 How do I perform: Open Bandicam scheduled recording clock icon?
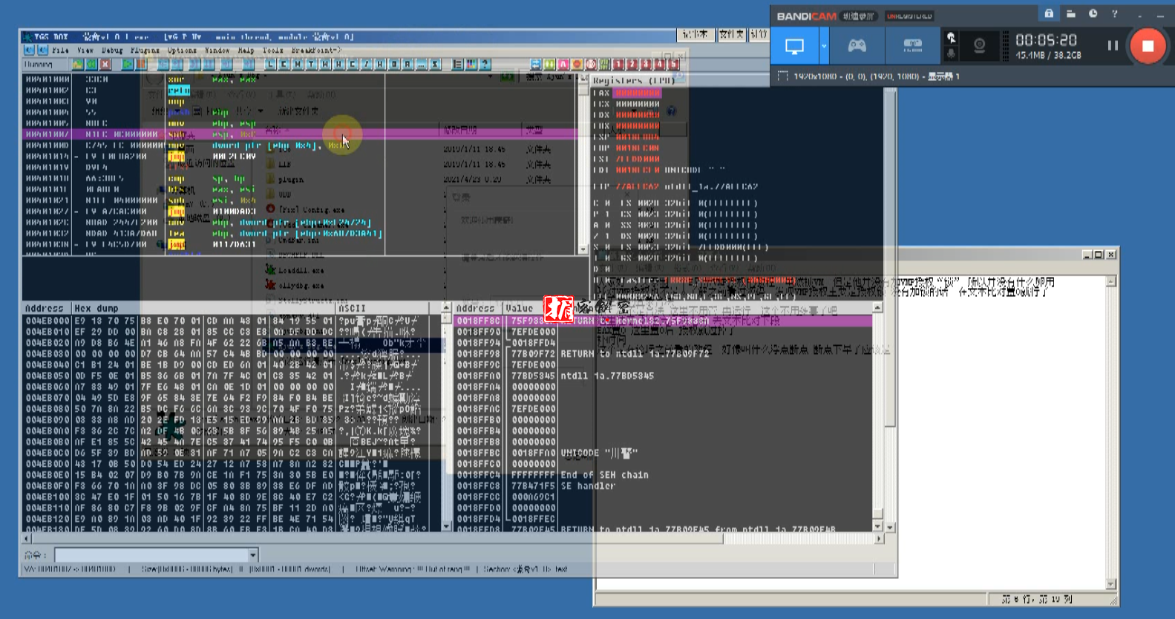point(1093,13)
